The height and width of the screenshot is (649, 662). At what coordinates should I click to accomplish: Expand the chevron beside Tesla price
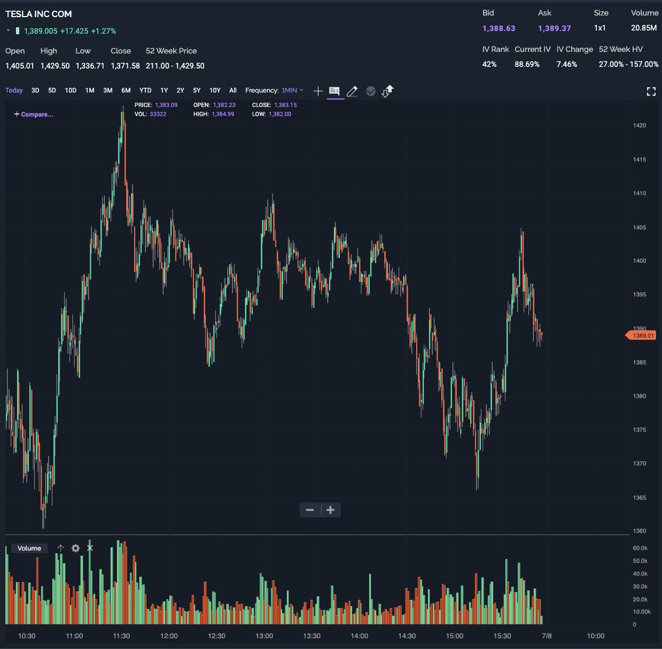pos(8,30)
